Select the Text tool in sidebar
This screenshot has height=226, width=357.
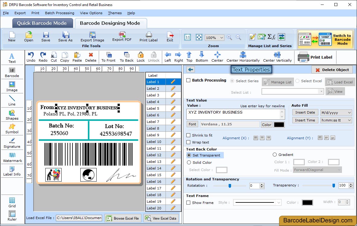(x=12, y=58)
